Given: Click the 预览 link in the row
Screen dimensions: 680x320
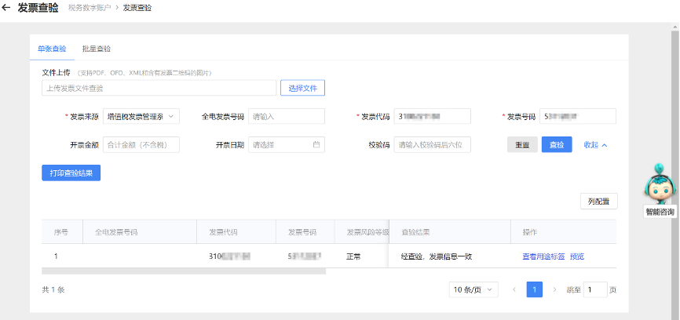Looking at the screenshot, I should 577,256.
